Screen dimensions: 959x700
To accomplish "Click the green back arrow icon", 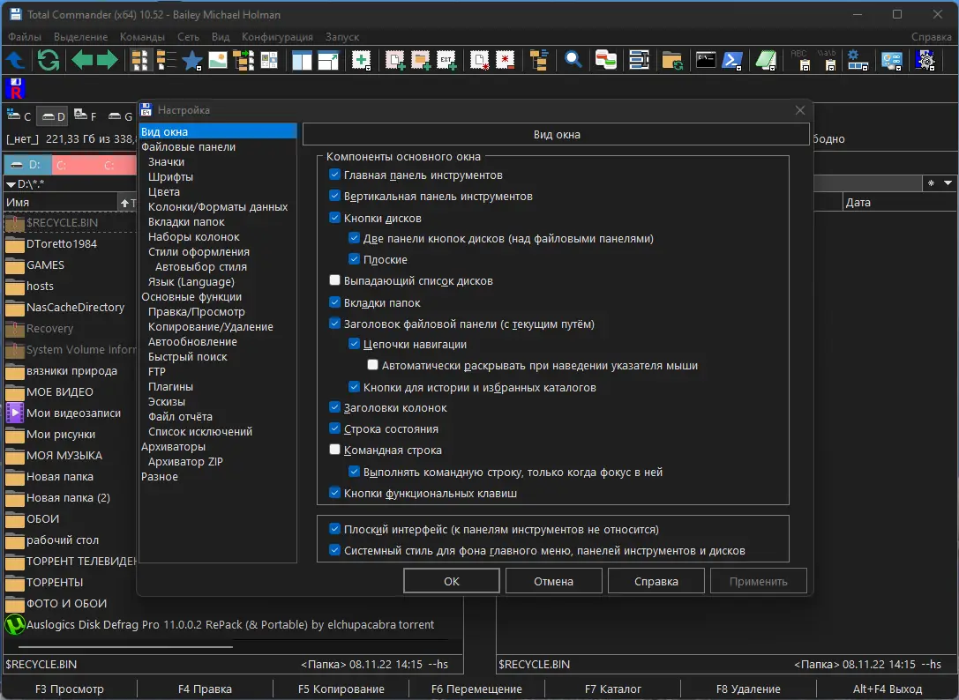I will point(82,60).
